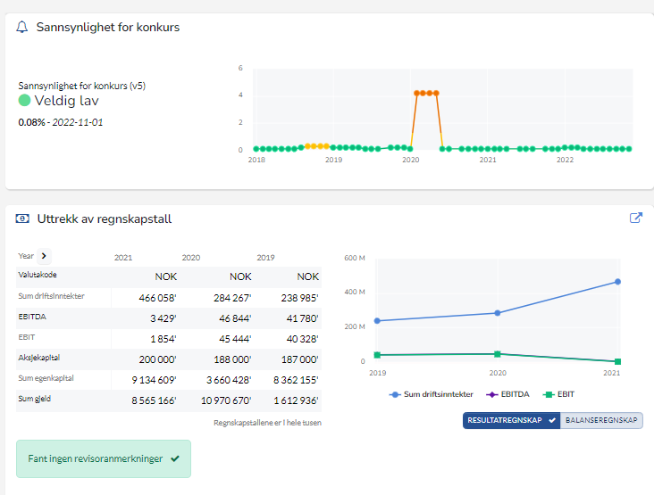654x495 pixels.
Task: Click the 2021 Sum driftsinntekter data point
Action: 617,282
